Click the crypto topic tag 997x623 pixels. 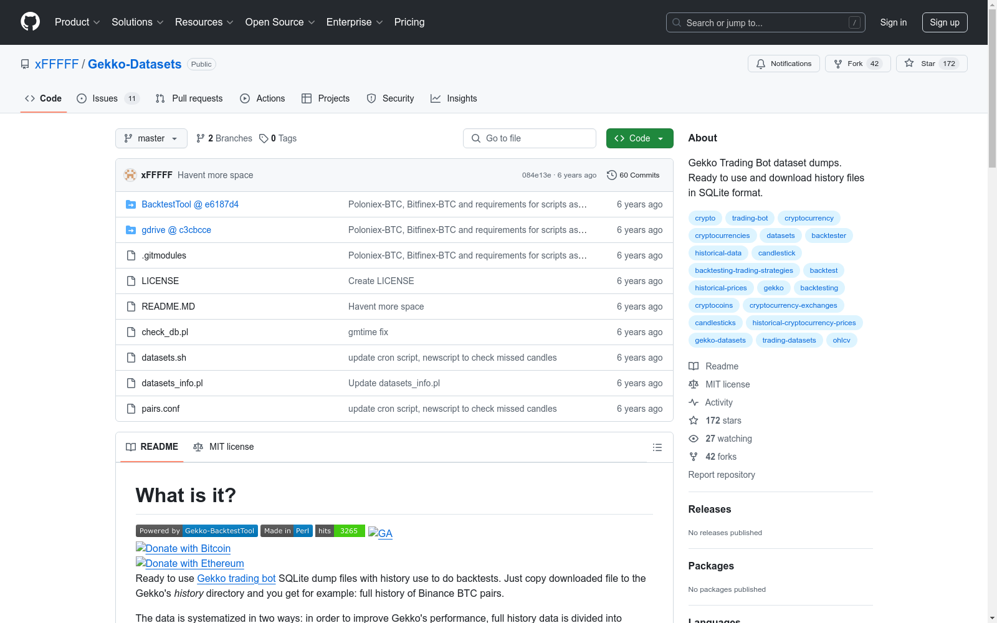click(x=705, y=218)
